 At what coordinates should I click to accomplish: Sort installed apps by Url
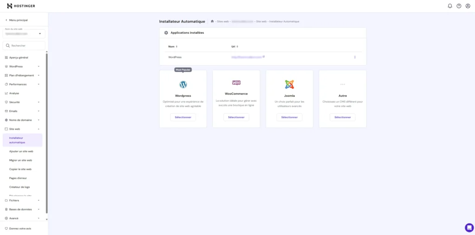click(x=235, y=47)
